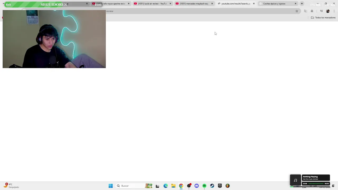Switch to the lucid air review tab
338x190 pixels.
point(152,4)
